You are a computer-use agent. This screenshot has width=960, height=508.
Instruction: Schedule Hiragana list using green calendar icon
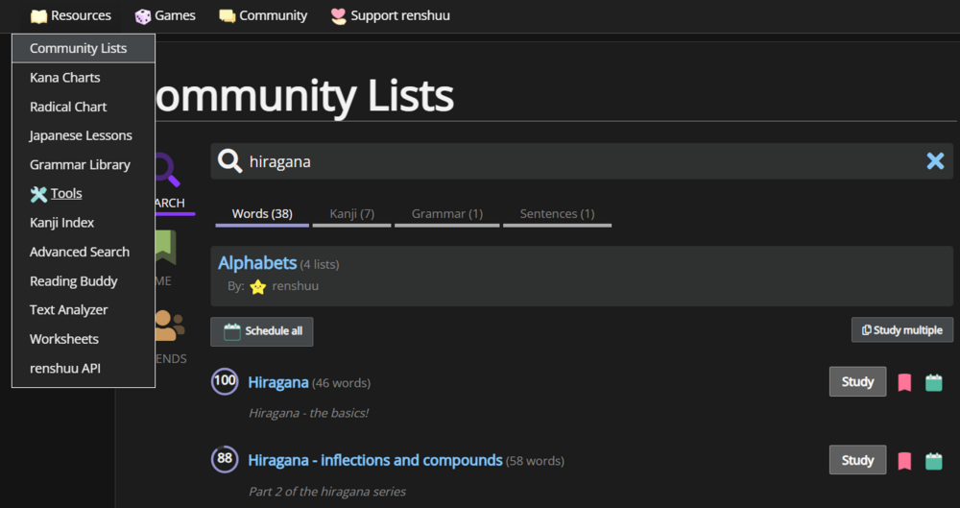click(x=933, y=382)
